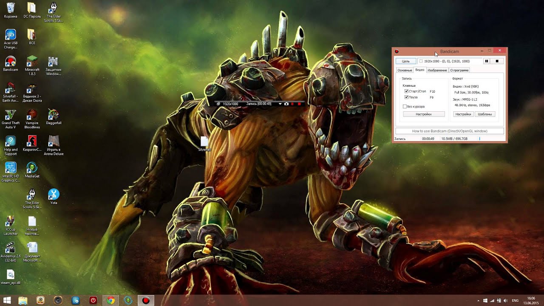Screen dimensions: 544x306
Task: Show hidden system tray icons
Action: pyautogui.click(x=479, y=300)
